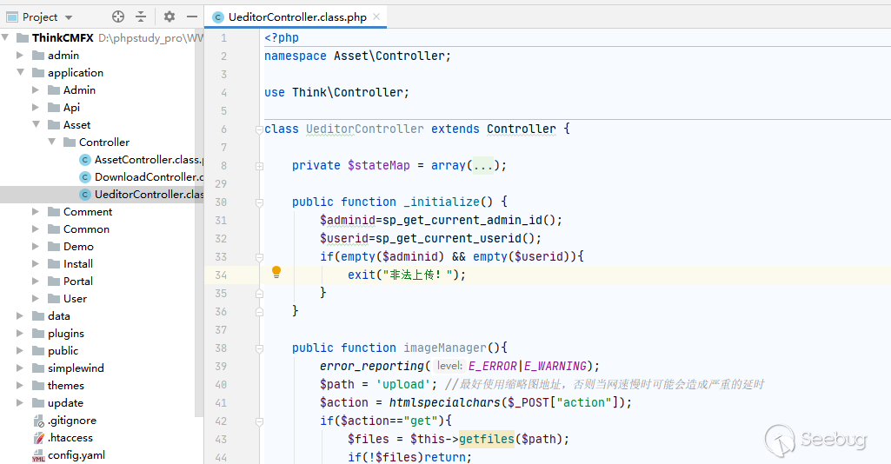Click the Collapse All icon in Project panel
The image size is (891, 464).
click(x=141, y=17)
